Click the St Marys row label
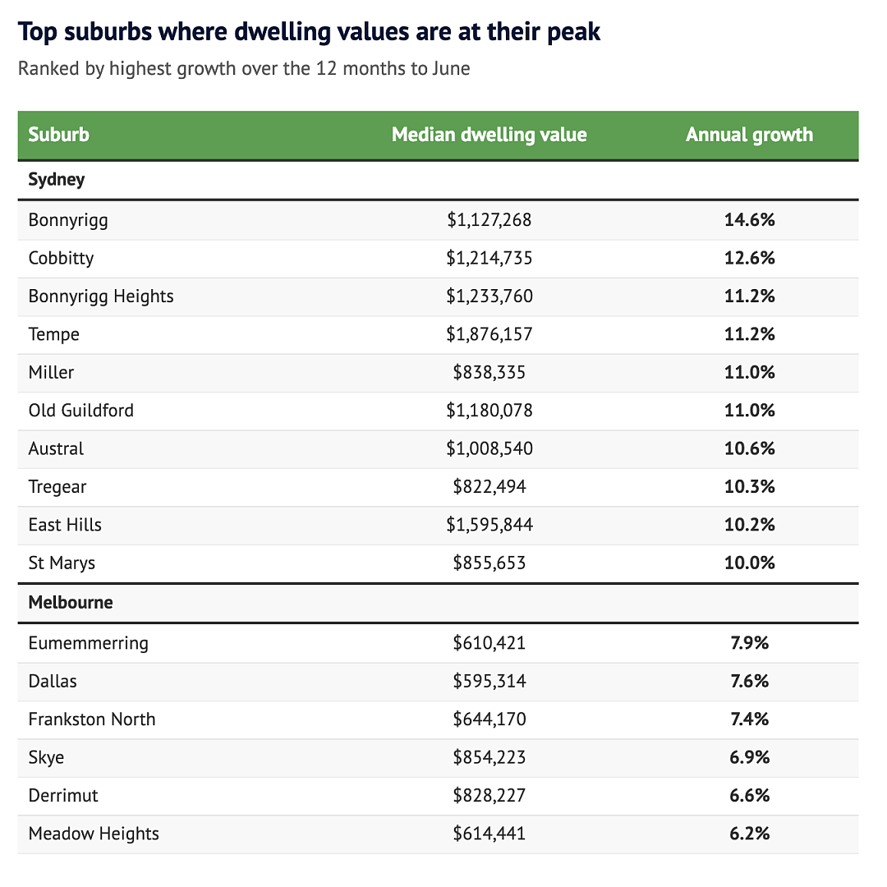Image resolution: width=887 pixels, height=887 pixels. [x=62, y=563]
